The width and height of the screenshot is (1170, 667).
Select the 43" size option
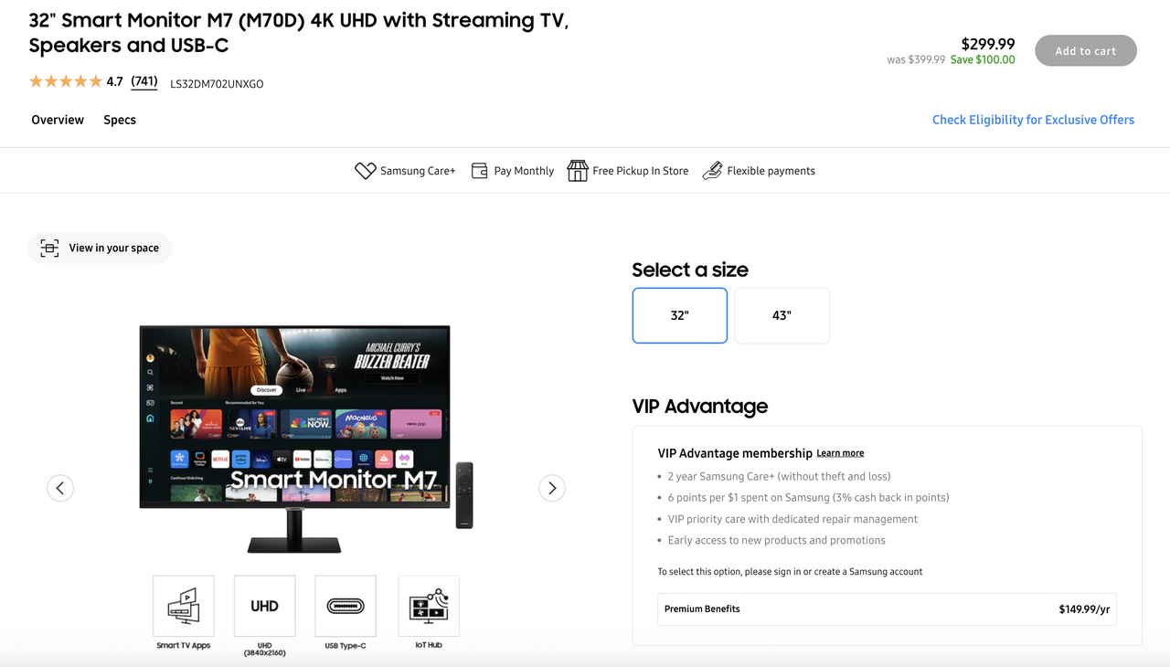tap(782, 315)
